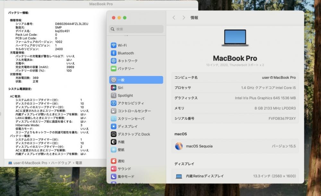
Task: Click the MacBook Pro image in 情報 pane
Action: coord(235,38)
